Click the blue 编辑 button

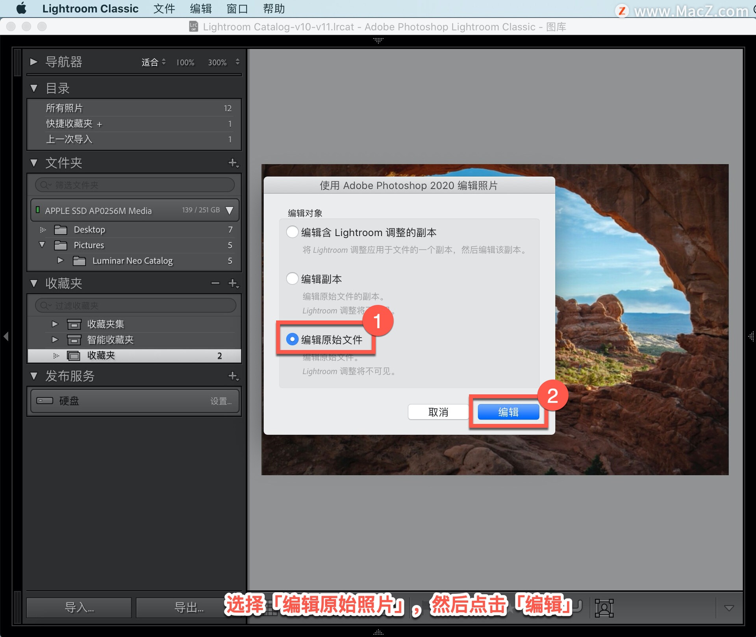pos(508,412)
